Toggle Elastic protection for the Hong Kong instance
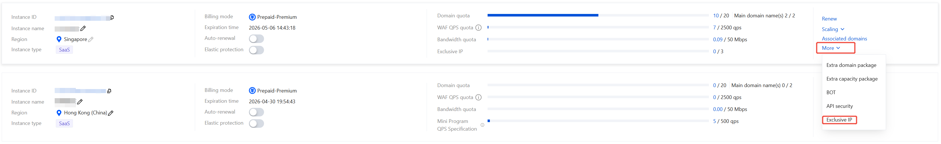This screenshot has height=144, width=941. (256, 124)
